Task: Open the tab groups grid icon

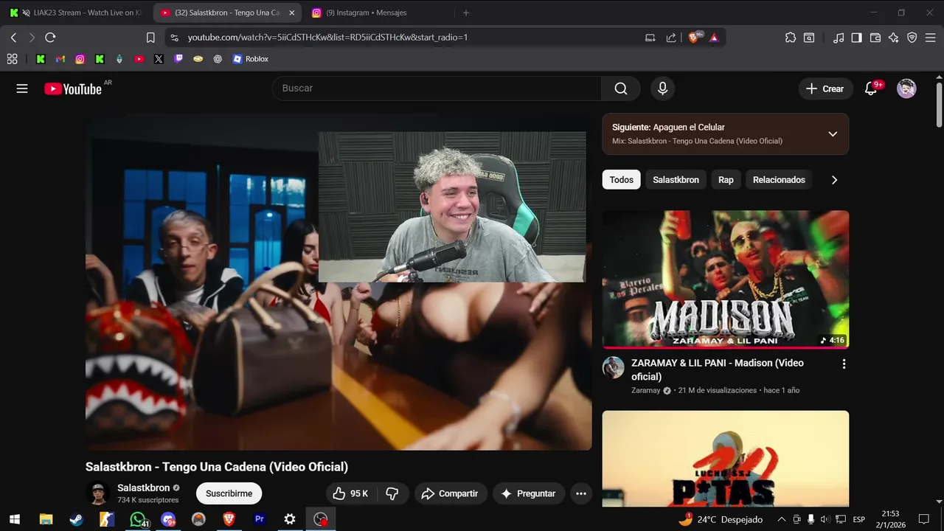Action: (x=12, y=59)
